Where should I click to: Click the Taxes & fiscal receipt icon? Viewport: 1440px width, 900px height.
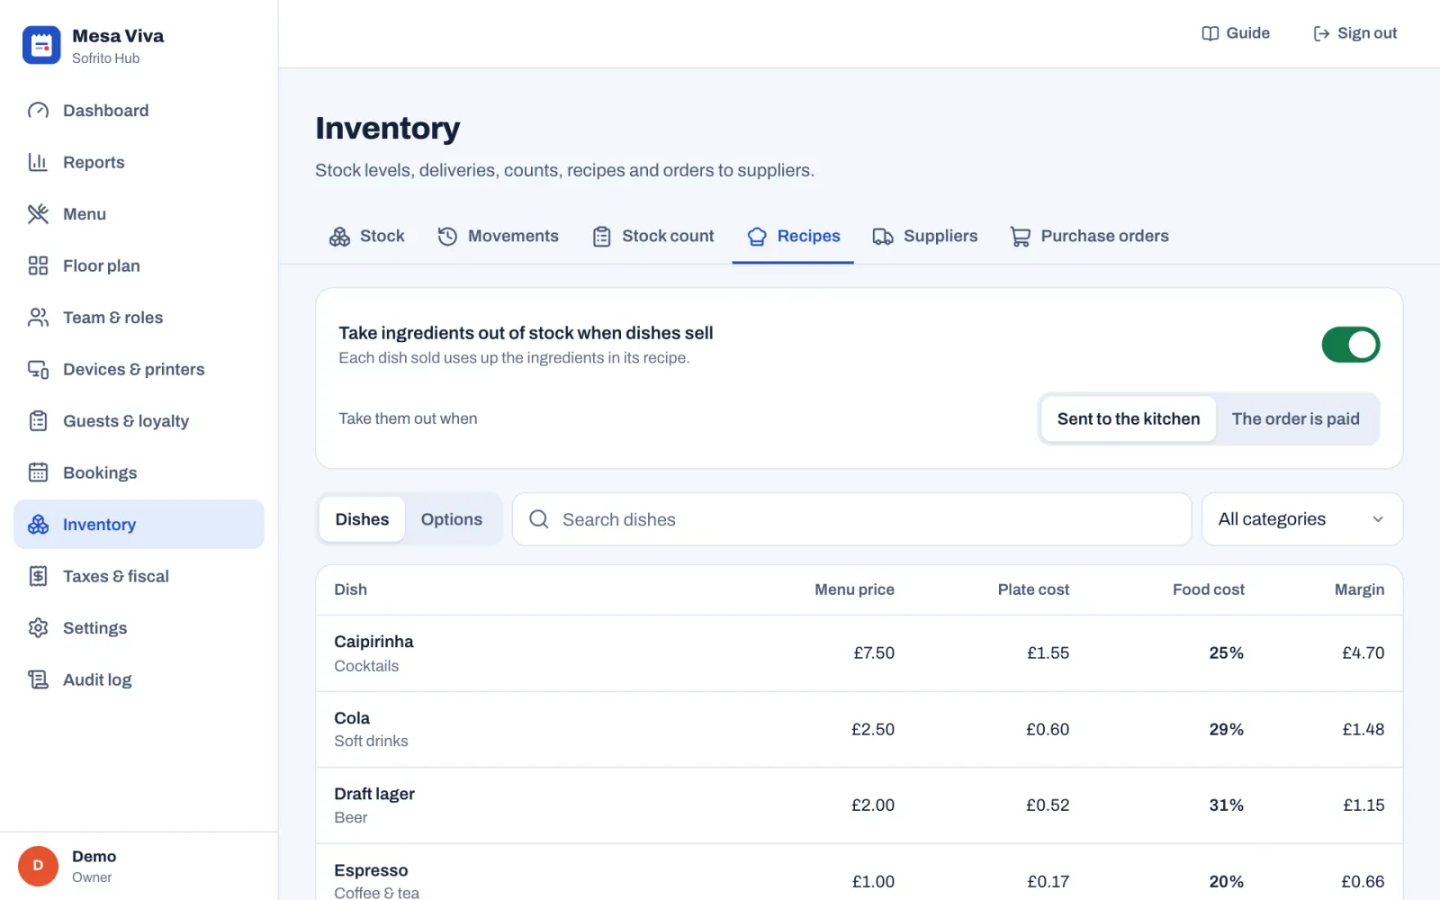click(x=38, y=576)
